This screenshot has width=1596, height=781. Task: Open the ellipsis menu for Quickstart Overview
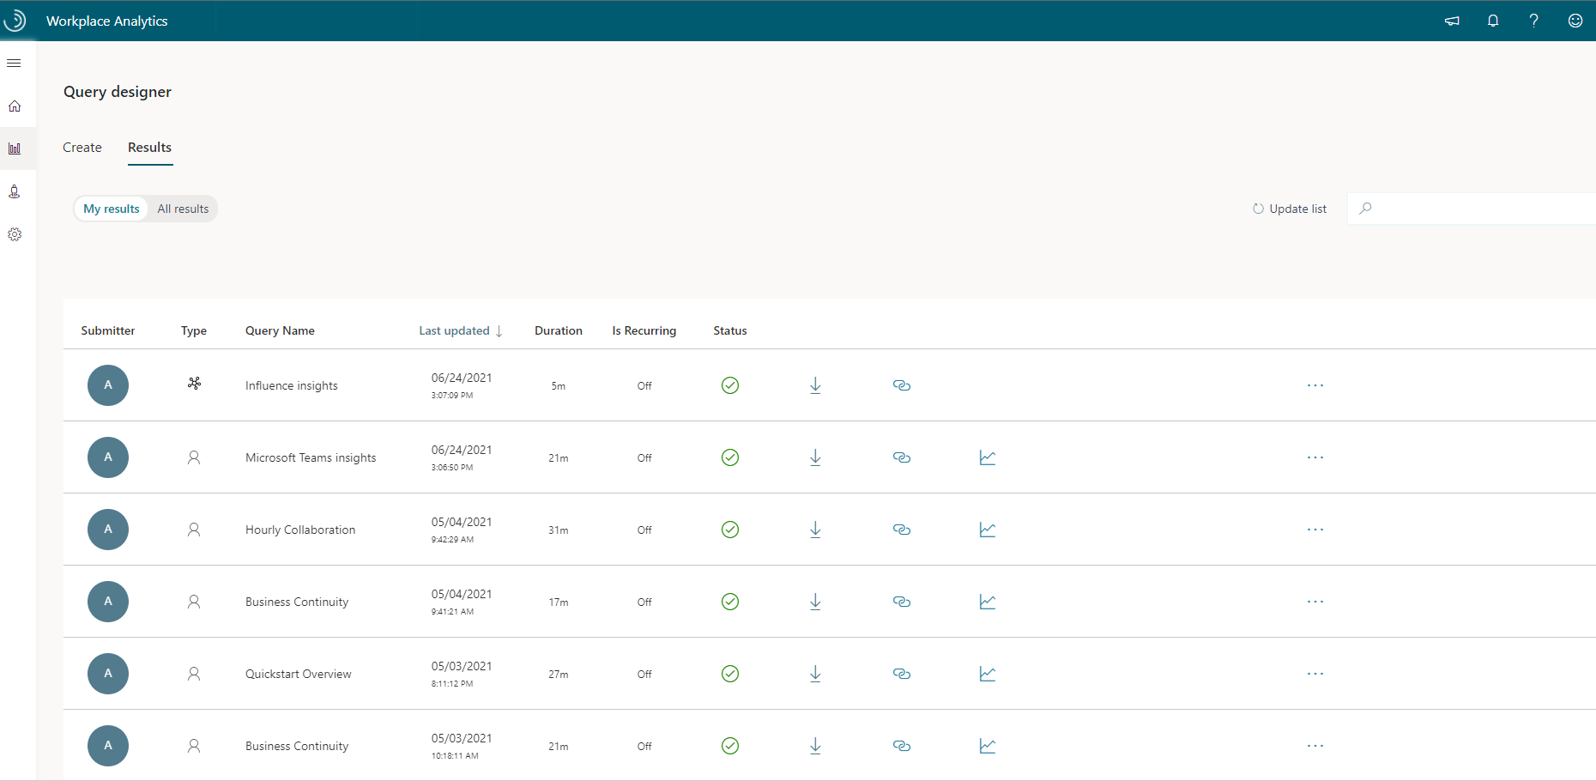click(1315, 674)
